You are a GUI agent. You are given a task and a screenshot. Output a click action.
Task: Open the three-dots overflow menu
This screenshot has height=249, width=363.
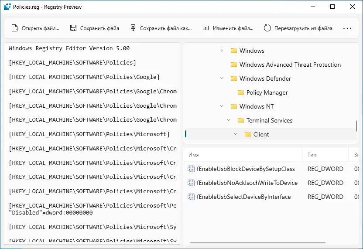(x=347, y=28)
